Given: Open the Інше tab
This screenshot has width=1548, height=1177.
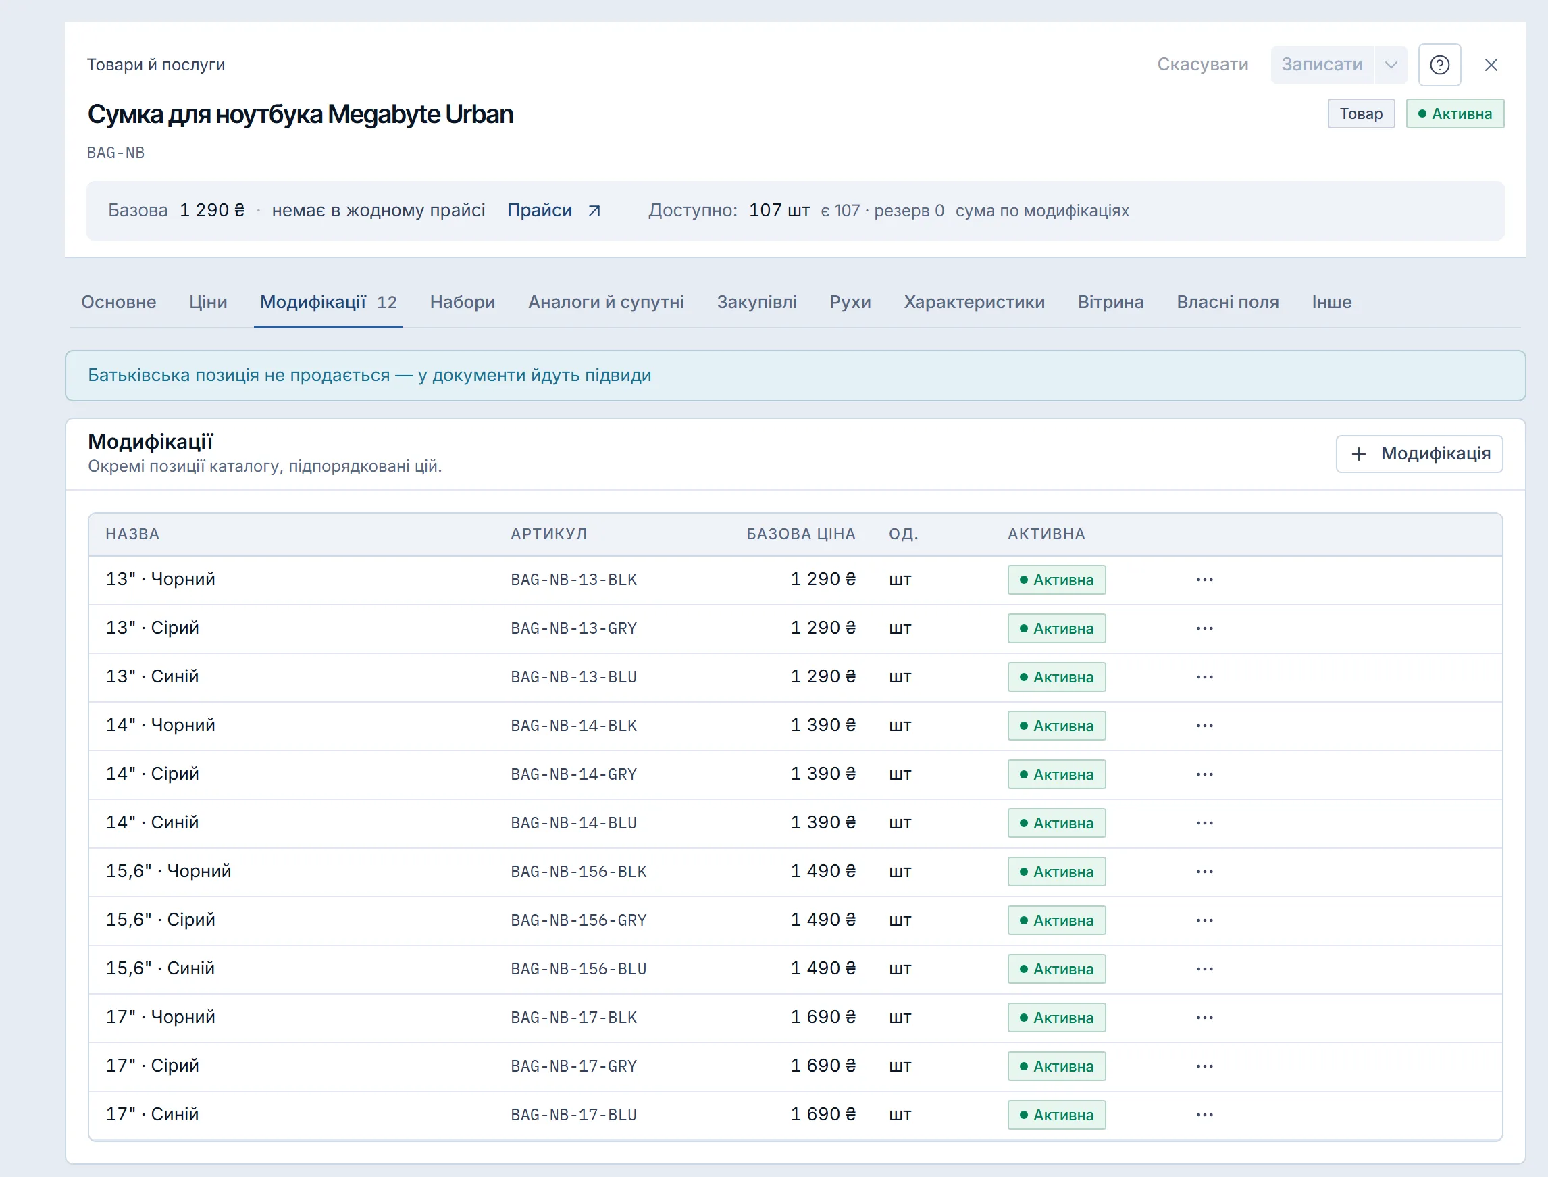Looking at the screenshot, I should click(1331, 302).
